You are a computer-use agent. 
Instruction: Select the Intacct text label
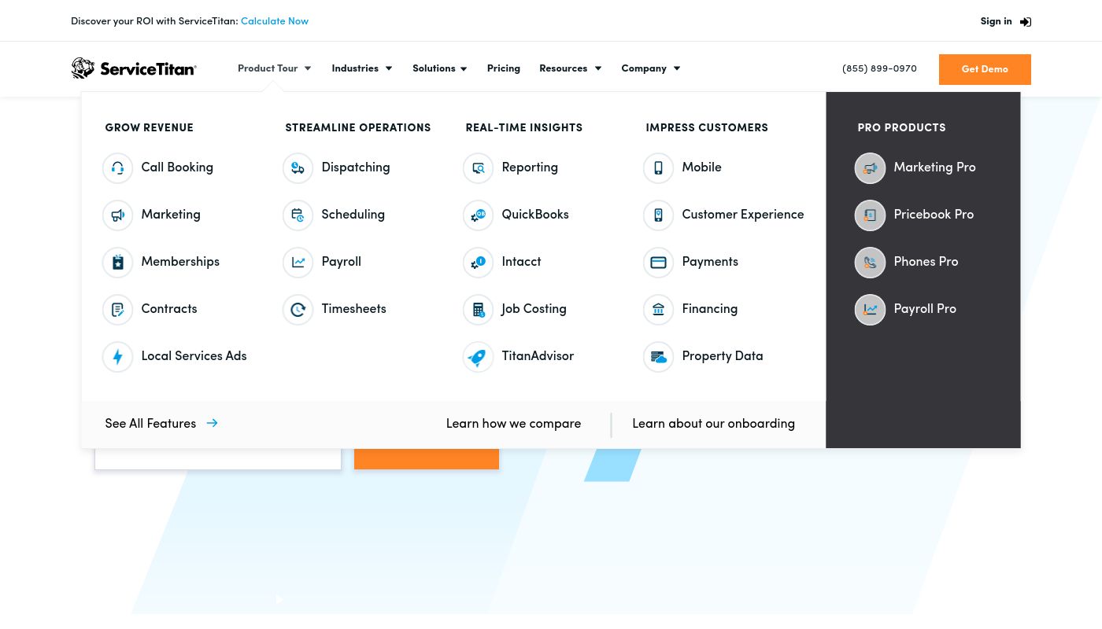(521, 262)
